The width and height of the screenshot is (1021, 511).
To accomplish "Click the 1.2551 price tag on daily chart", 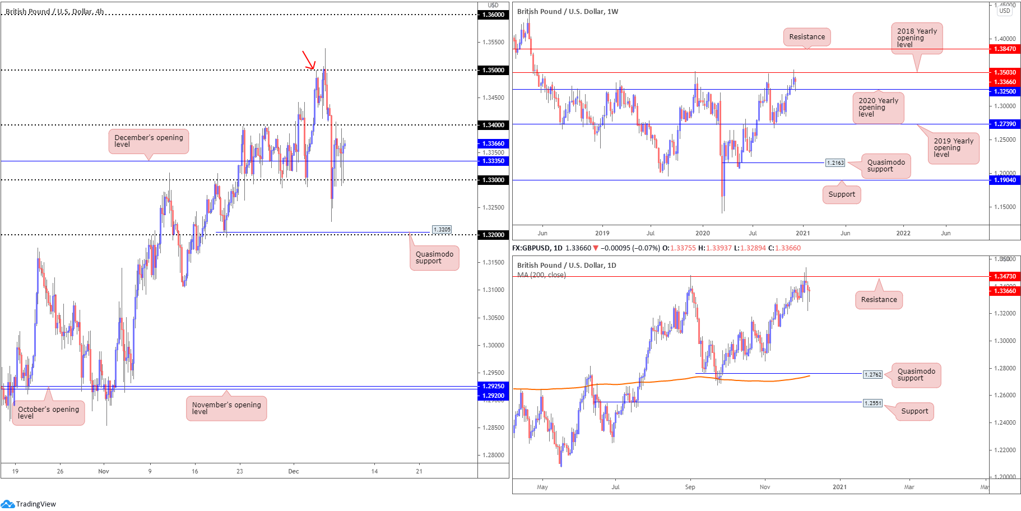I will click(x=873, y=403).
